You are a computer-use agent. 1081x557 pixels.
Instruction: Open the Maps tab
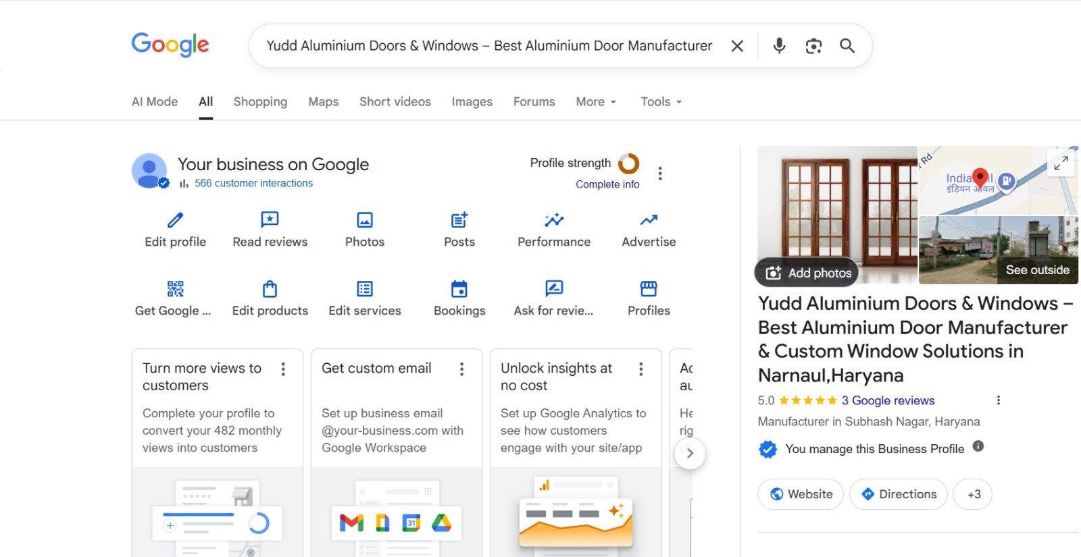(x=324, y=101)
